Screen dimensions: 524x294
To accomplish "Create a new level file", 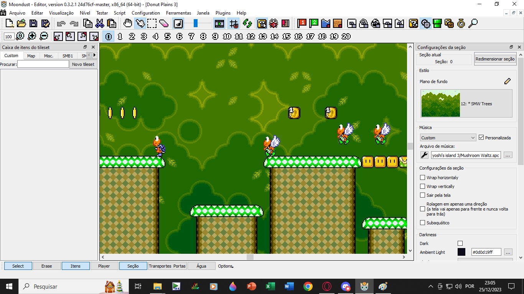I will click(x=10, y=23).
